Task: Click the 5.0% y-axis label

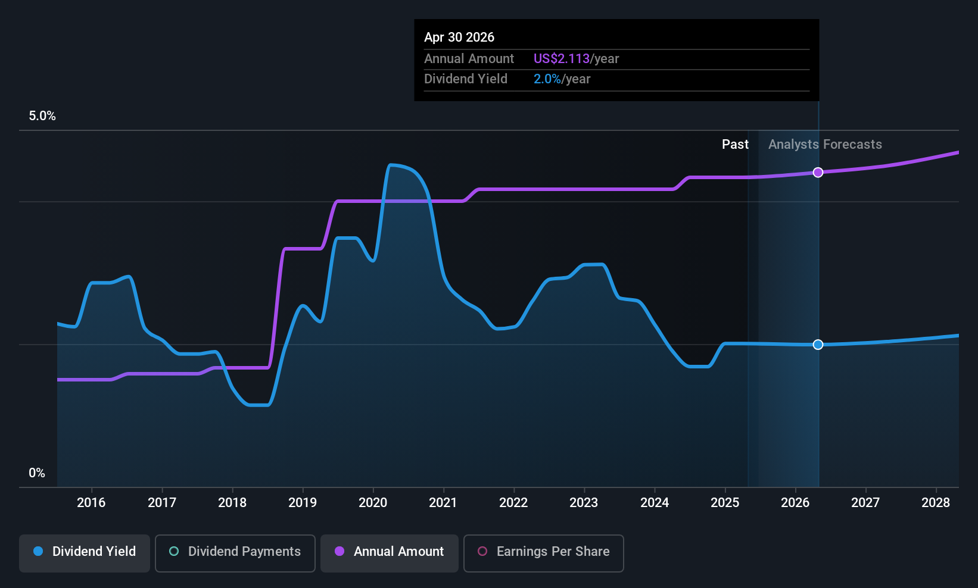Action: 42,116
